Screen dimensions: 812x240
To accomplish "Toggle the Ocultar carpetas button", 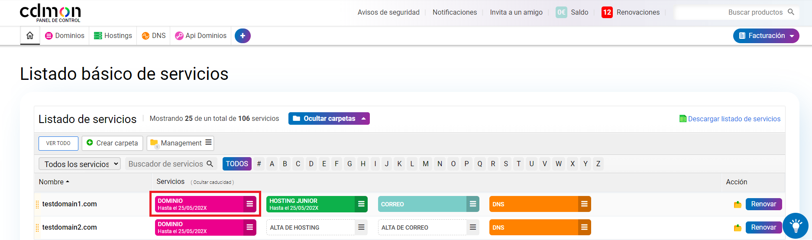I will (x=329, y=119).
